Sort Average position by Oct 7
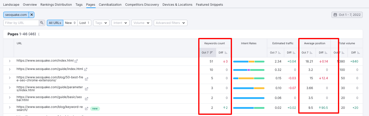 click(307, 53)
